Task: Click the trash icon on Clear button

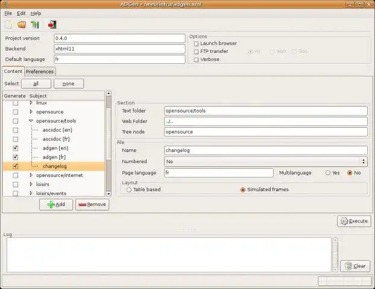Action: point(348,266)
